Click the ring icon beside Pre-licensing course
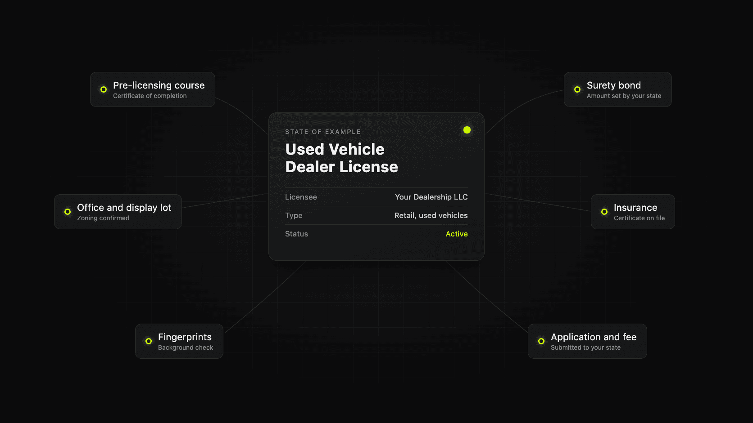 [104, 89]
